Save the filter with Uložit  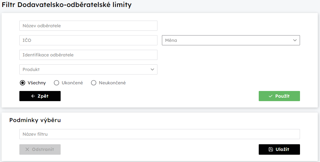click(x=279, y=149)
